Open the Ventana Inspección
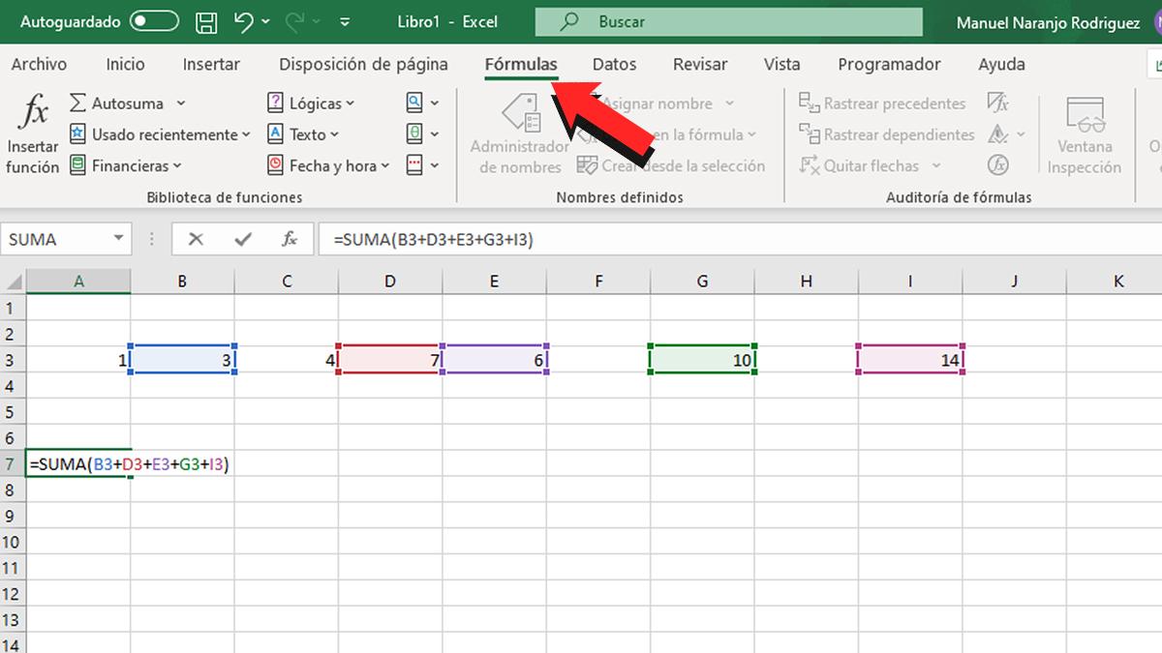This screenshot has width=1162, height=653. [x=1084, y=134]
